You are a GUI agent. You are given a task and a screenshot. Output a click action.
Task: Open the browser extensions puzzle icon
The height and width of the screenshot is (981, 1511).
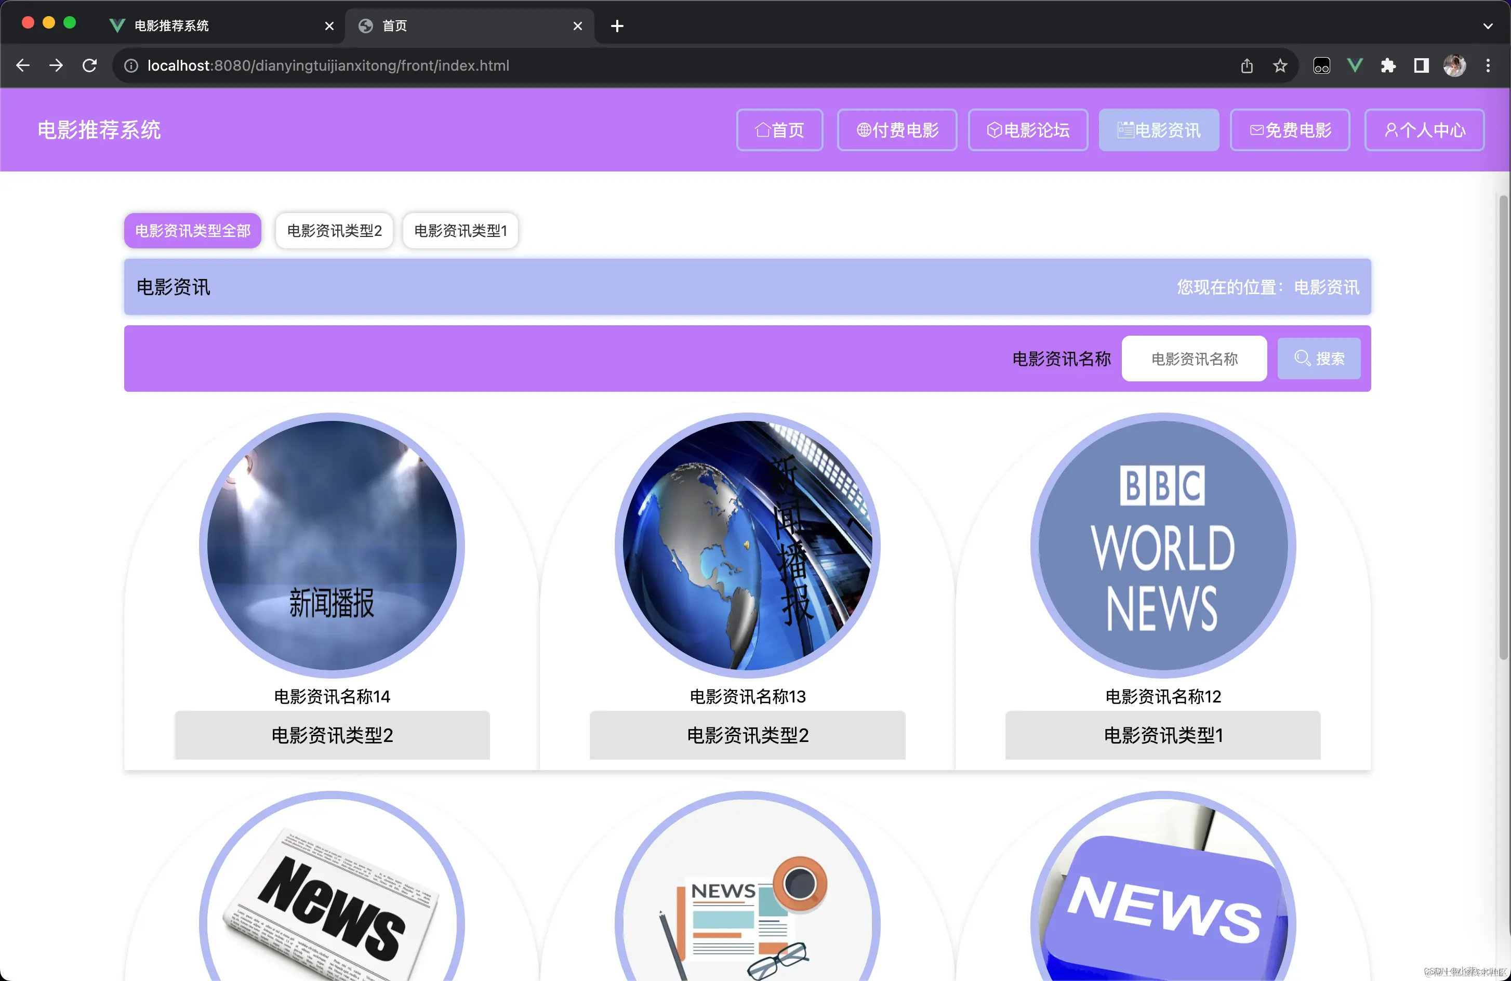coord(1388,65)
